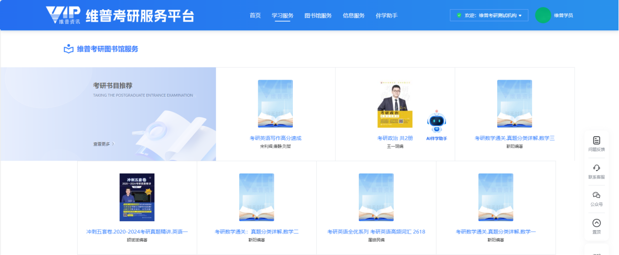619x255 pixels.
Task: Click the 问题反馈 feedback icon
Action: 596,141
